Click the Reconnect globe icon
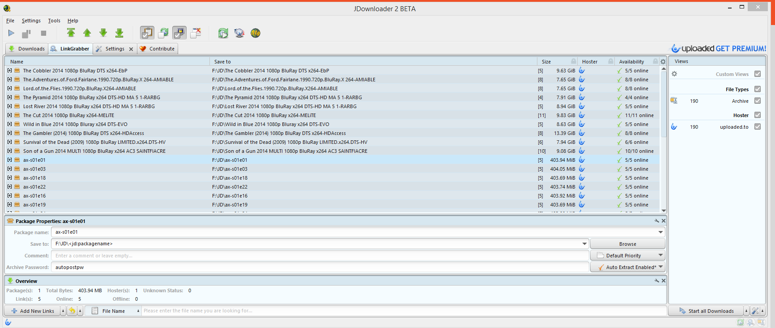 239,33
